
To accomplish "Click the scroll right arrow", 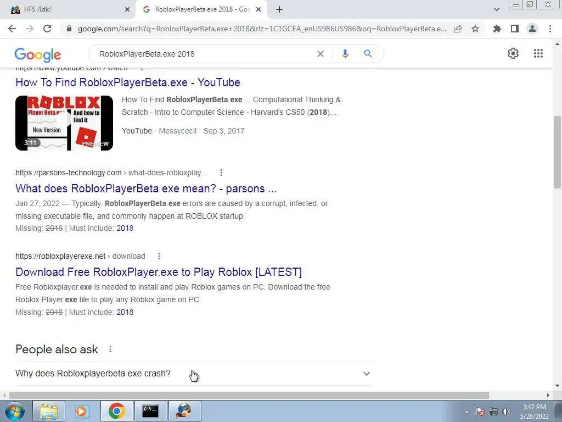I will click(x=548, y=395).
